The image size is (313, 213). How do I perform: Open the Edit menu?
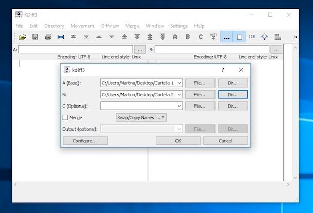click(33, 26)
